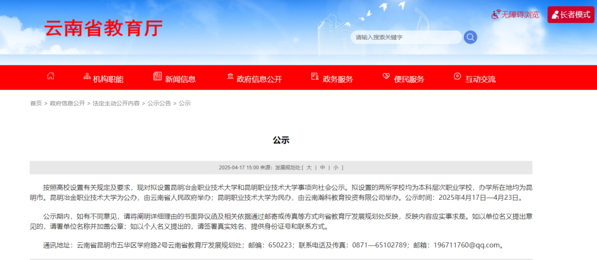The height and width of the screenshot is (260, 597).
Task: Click postal code 650223
Action: pos(280,245)
